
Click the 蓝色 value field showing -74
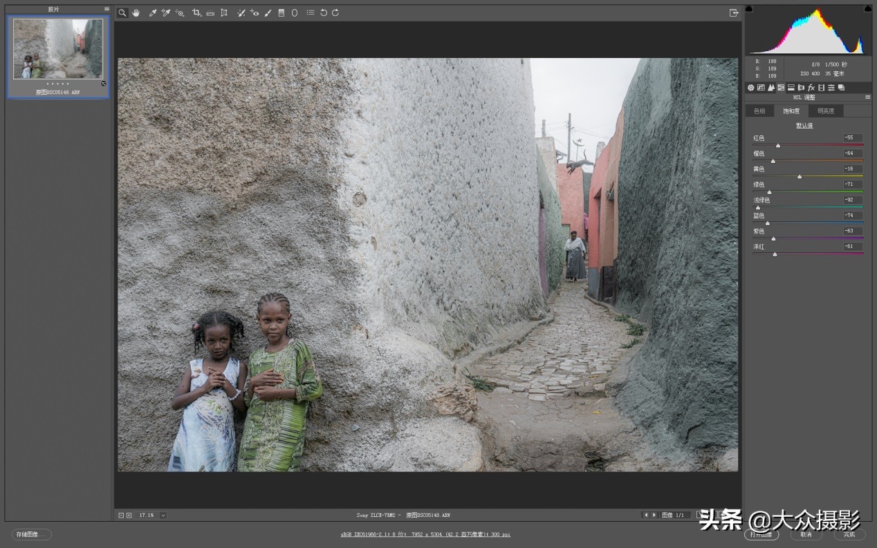pos(853,215)
